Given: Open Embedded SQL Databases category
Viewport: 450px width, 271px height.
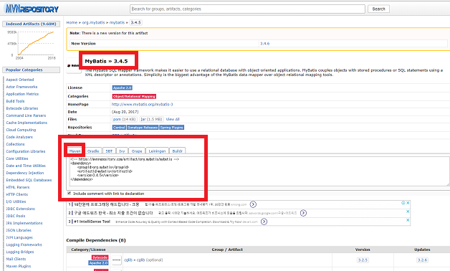Looking at the screenshot, I should click(29, 180).
